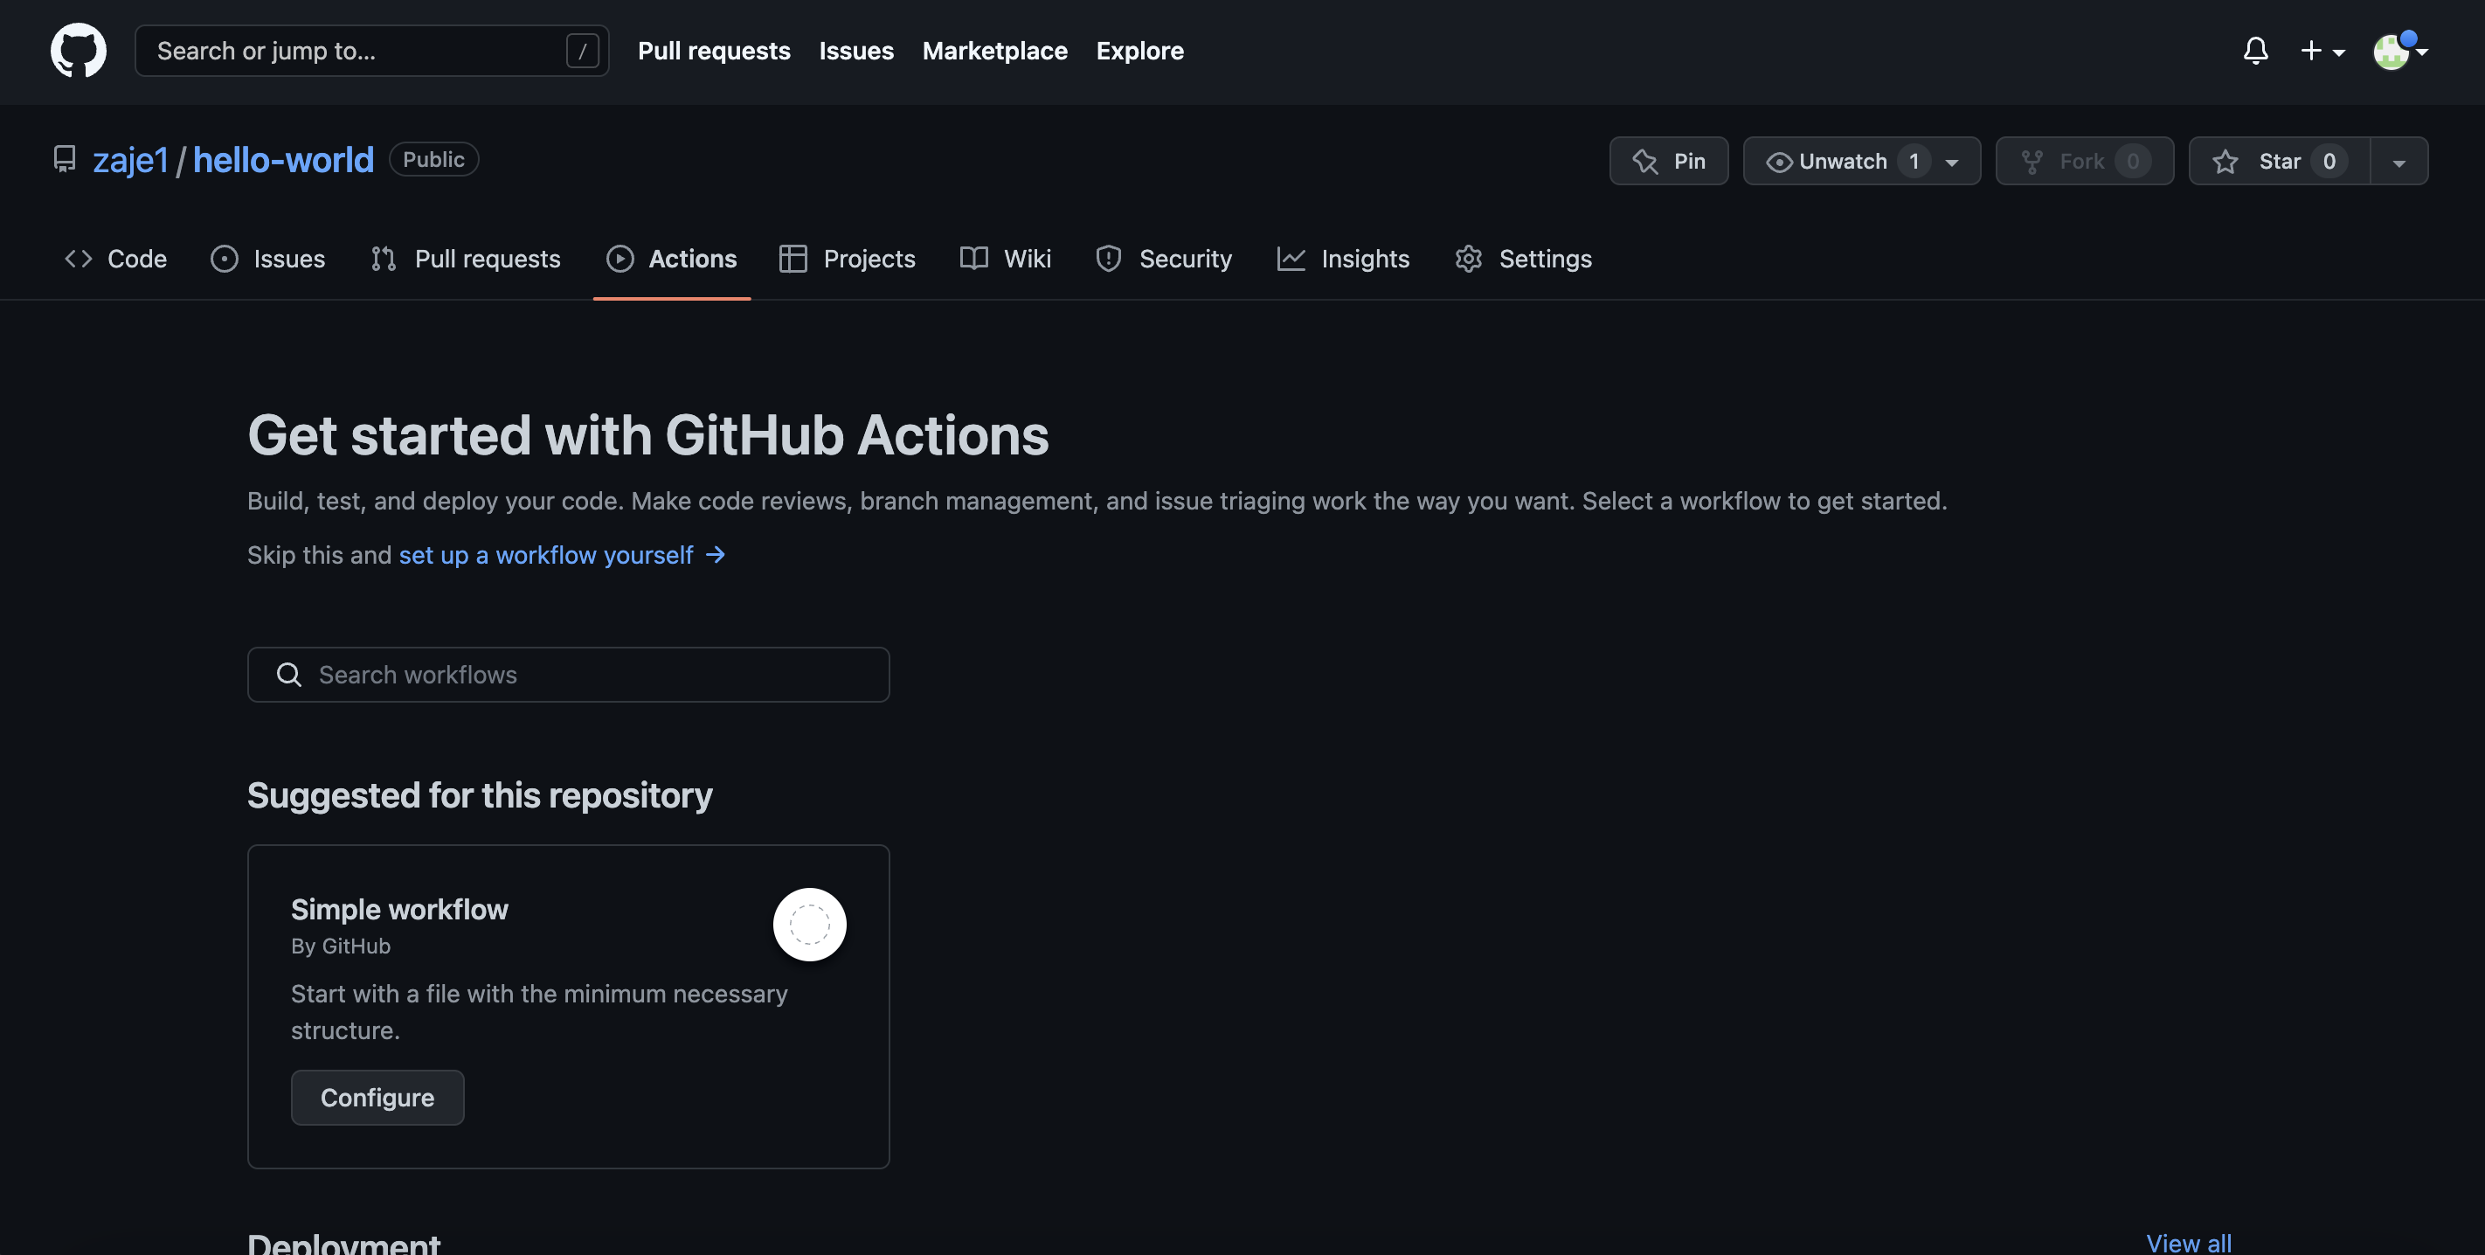Click the Simple workflow title

tap(399, 910)
